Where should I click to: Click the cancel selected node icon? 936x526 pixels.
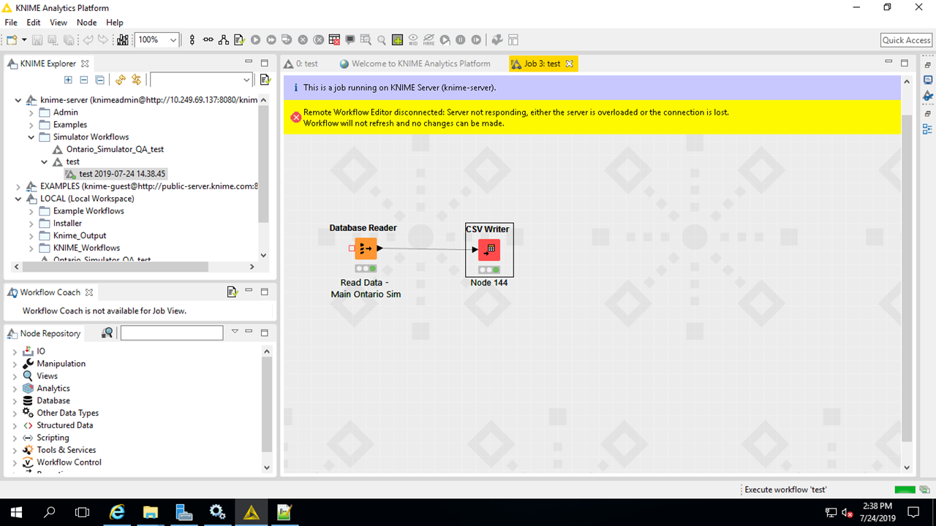click(303, 40)
